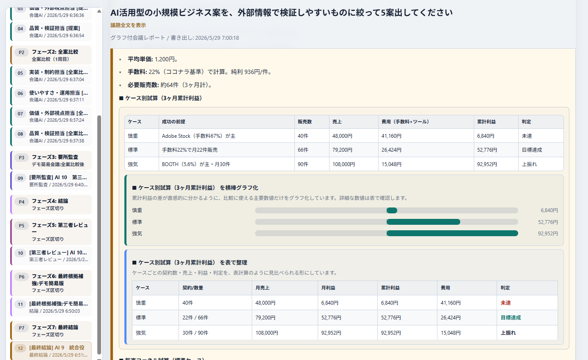Viewport: 588px width, 360px height.
Task: Click the sidebar vertical scrollbar thumb
Action: tap(99, 235)
